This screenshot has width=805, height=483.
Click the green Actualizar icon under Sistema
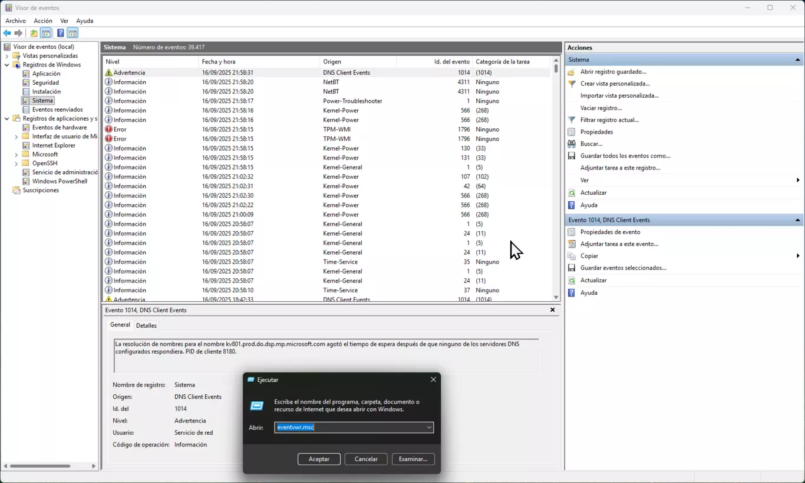click(571, 192)
